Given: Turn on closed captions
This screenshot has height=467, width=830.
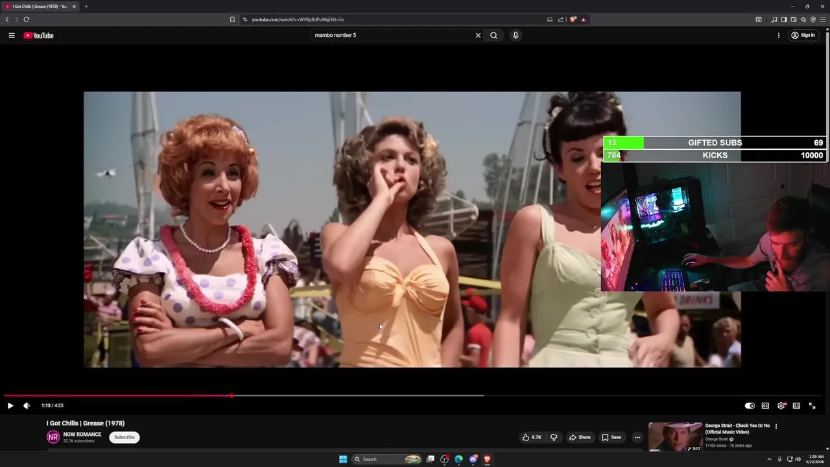Looking at the screenshot, I should tap(765, 405).
